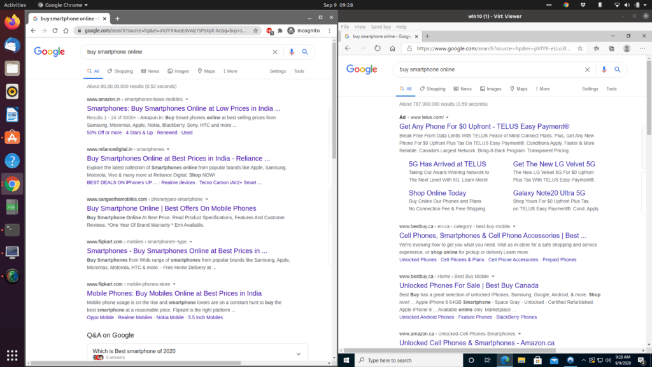Image resolution: width=652 pixels, height=367 pixels.
Task: Switch to Maps tab in Edge results
Action: [518, 89]
